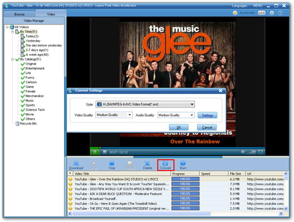Select the Sports catalog
Viewport: 294px width, 222px height.
click(x=28, y=105)
